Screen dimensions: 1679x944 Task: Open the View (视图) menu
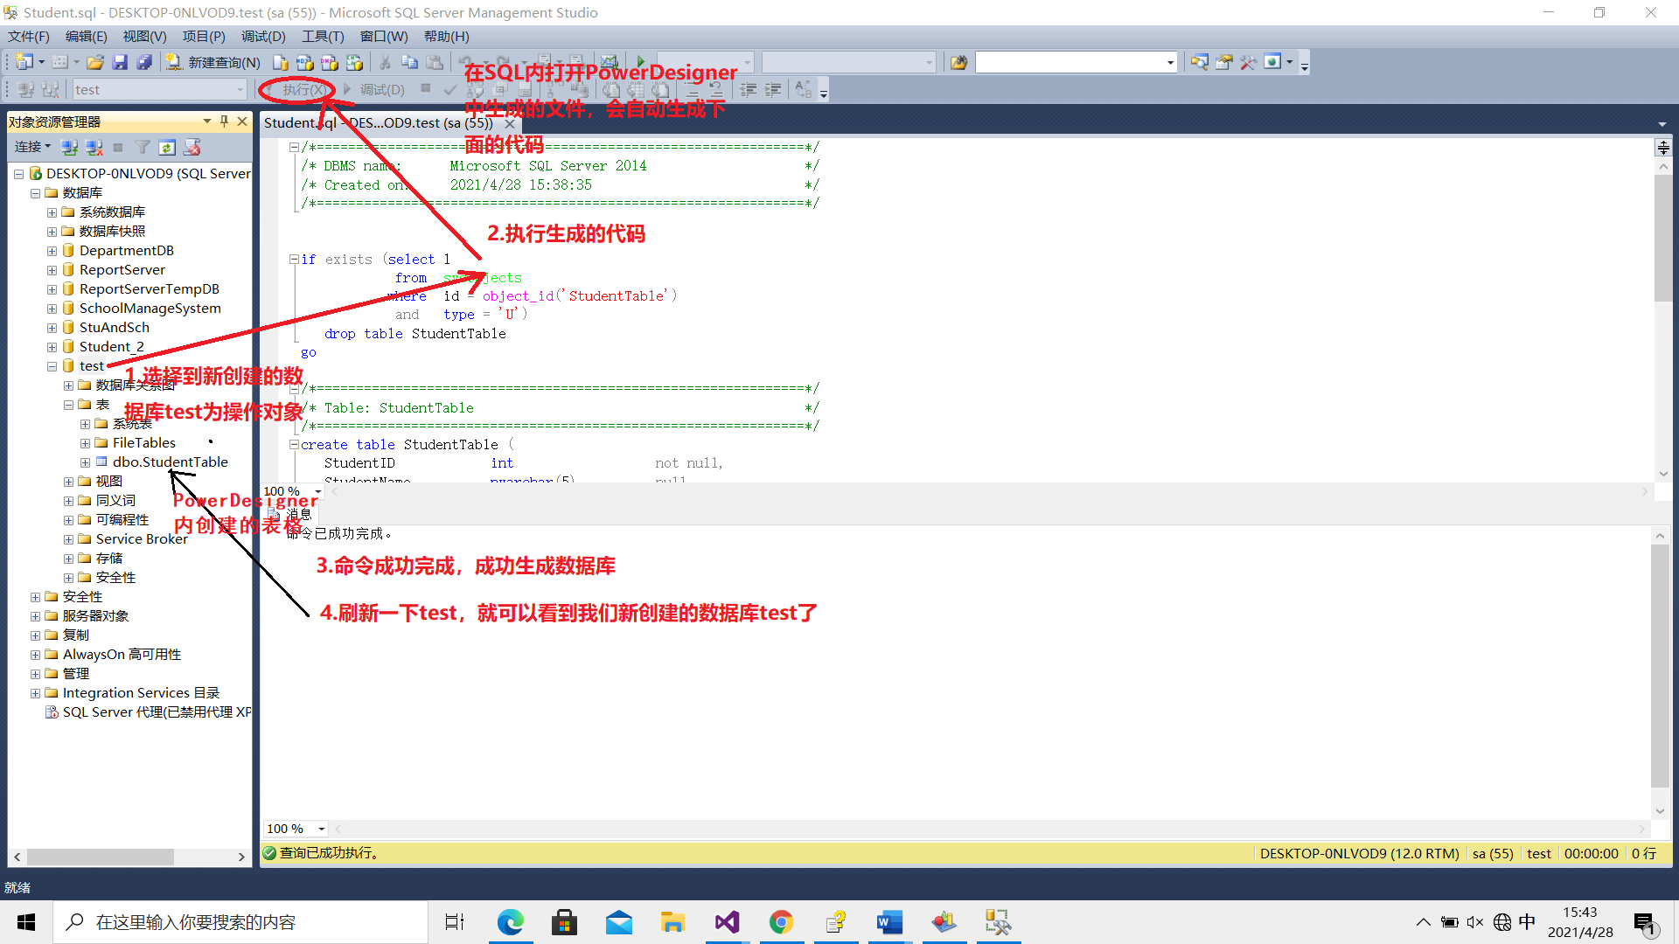(x=144, y=36)
